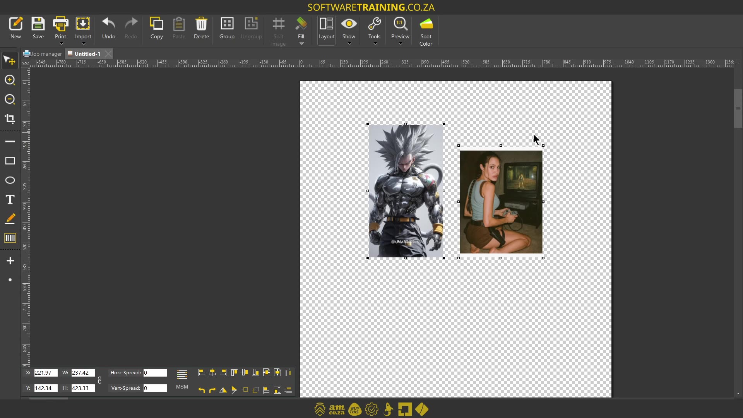Click the Horz-Spread input field

tap(155, 373)
